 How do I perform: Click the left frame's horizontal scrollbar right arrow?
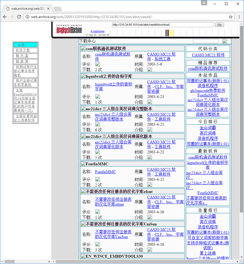pos(49,262)
